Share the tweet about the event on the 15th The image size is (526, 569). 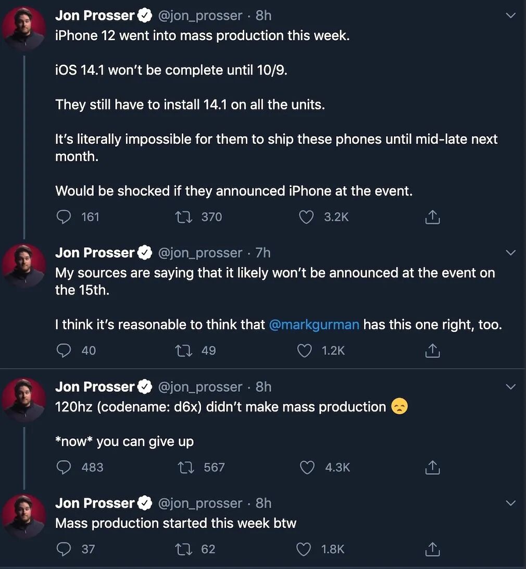432,351
